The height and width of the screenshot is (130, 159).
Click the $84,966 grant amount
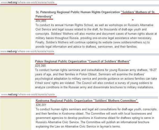41,21
